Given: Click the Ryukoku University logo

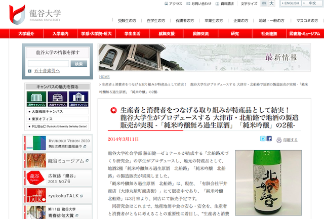Looking at the screenshot, I should [35, 15].
